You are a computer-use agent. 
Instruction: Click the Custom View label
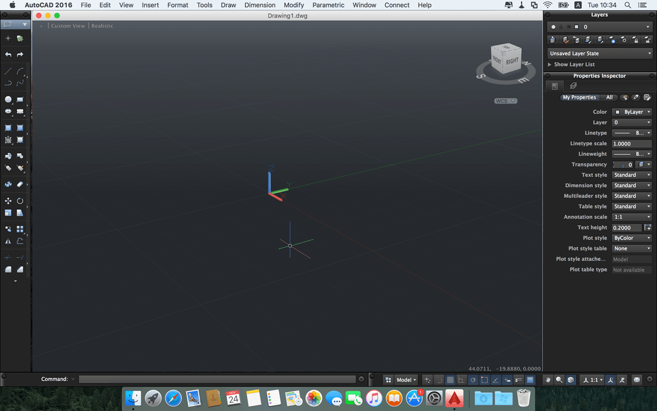(68, 26)
